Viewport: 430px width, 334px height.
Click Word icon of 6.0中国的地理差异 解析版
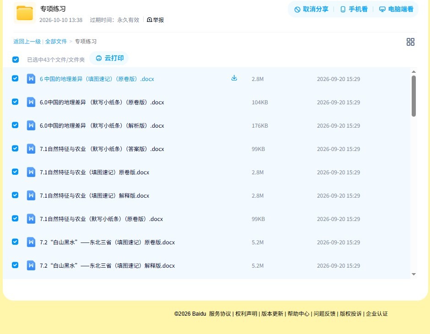point(31,125)
